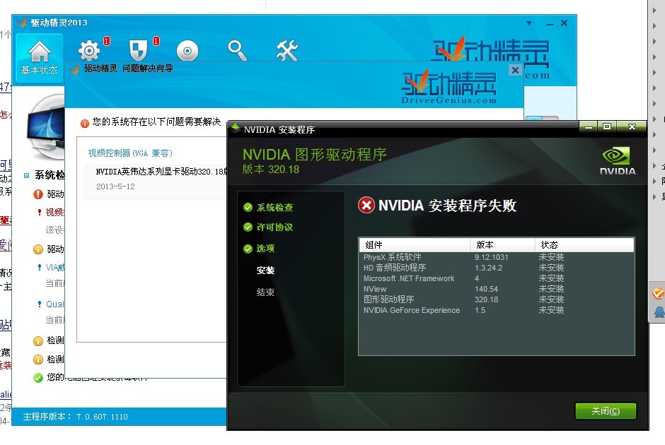
Task: Open the wrench-and-screwdriver toolbox icon
Action: click(287, 50)
